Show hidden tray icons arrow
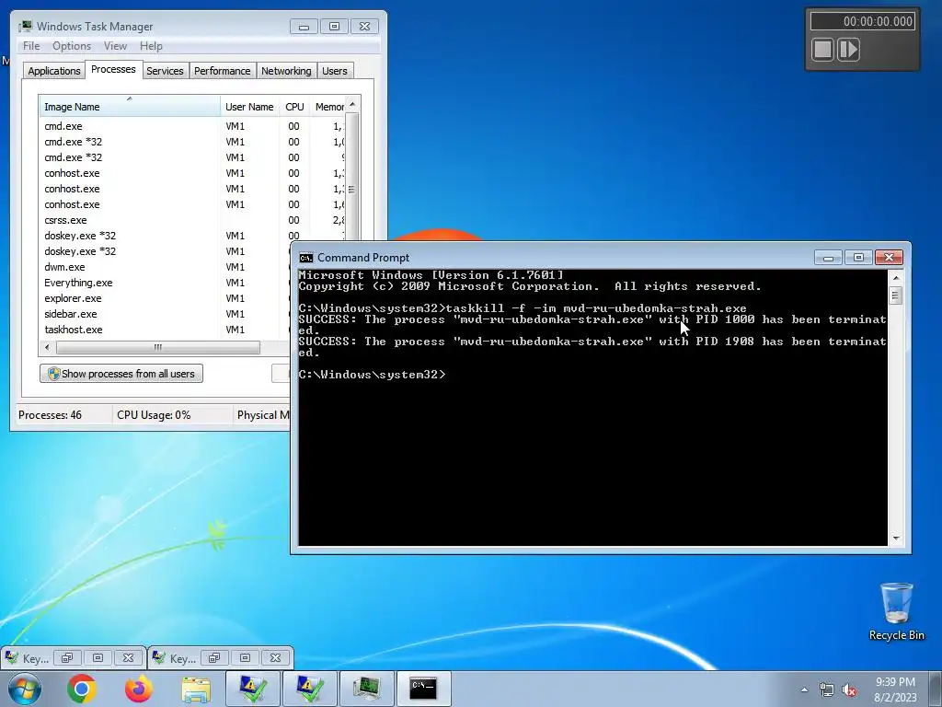The height and width of the screenshot is (707, 942). tap(804, 690)
